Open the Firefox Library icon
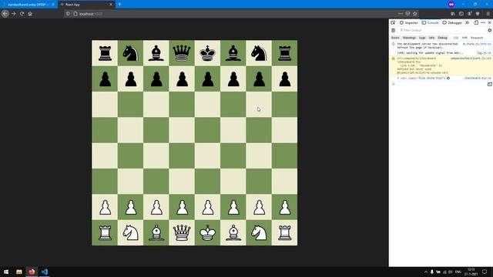 [x=453, y=14]
